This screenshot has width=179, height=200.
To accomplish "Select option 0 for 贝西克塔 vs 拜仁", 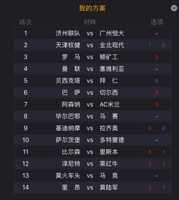I will [157, 81].
